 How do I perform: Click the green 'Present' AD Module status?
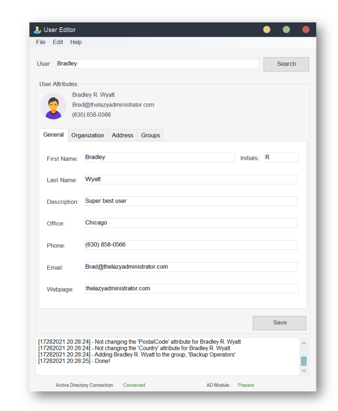point(246,385)
